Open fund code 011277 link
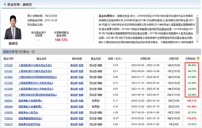This screenshot has height=128, width=202. point(8,95)
